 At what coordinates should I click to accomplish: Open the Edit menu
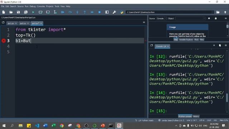click(x=7, y=6)
